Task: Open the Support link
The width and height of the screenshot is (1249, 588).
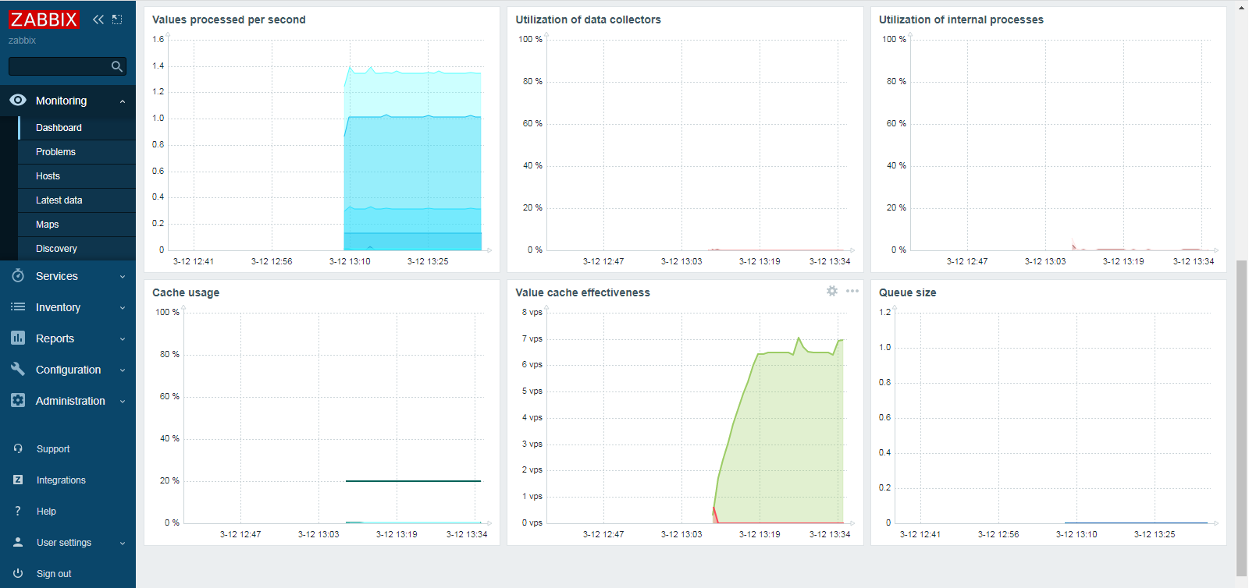Action: tap(53, 449)
